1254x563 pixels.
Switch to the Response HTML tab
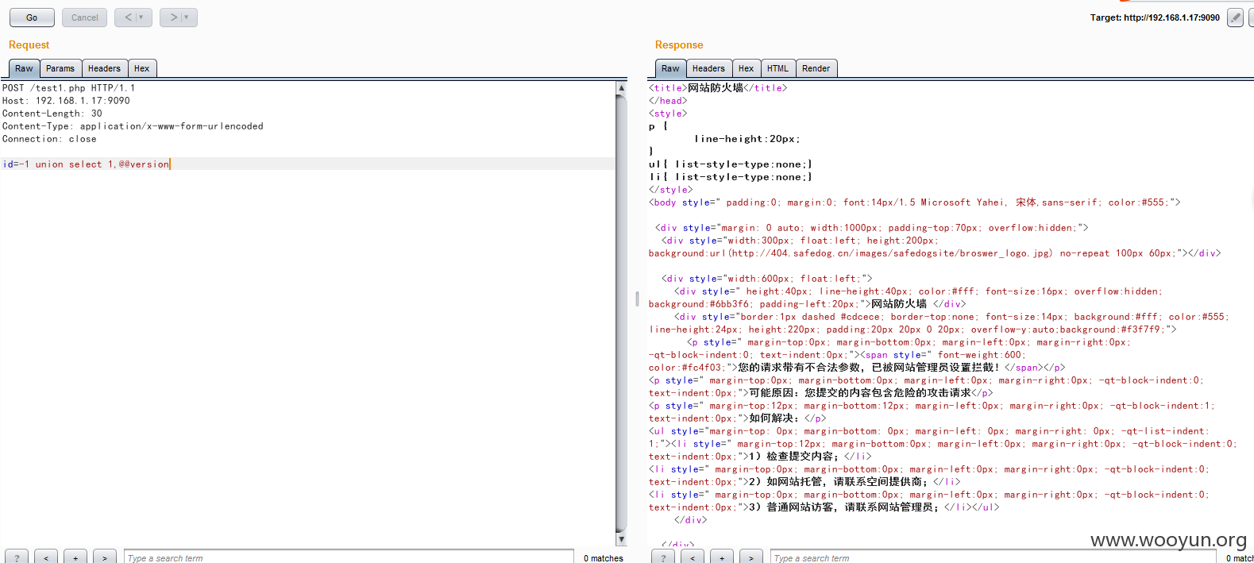[777, 68]
